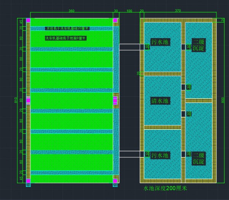This screenshot has height=200, width=229.
Task: Select the 100 dimension between the two structures
Action: tap(129, 11)
